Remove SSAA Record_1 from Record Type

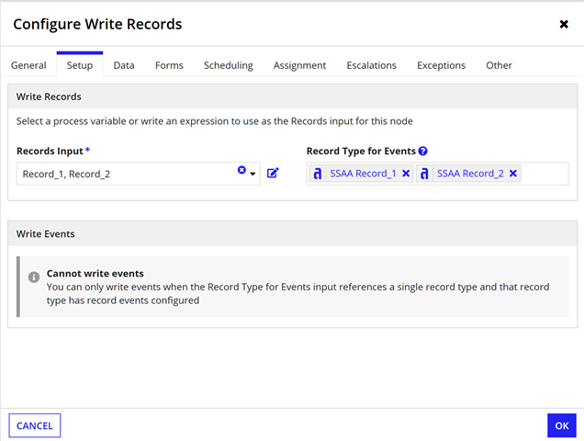point(406,174)
